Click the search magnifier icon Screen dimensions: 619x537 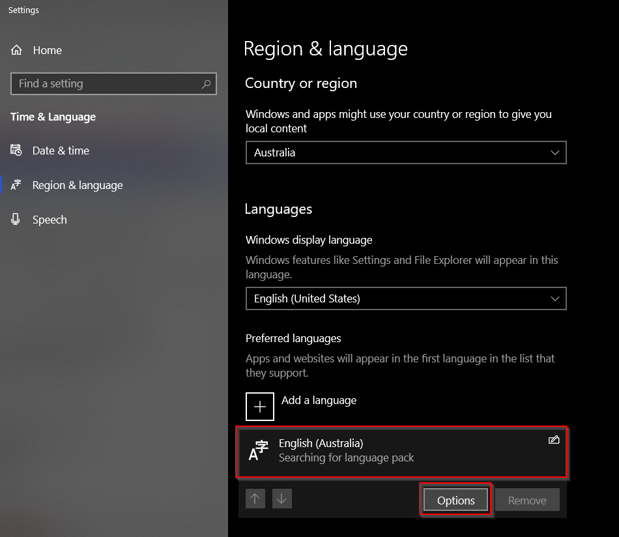pyautogui.click(x=206, y=83)
